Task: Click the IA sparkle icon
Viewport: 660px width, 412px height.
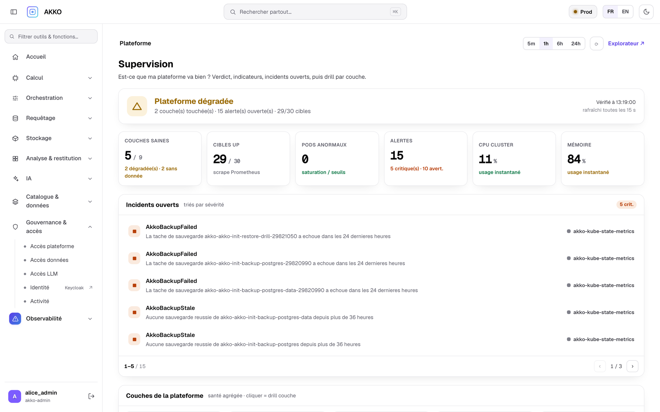Action: [15, 179]
